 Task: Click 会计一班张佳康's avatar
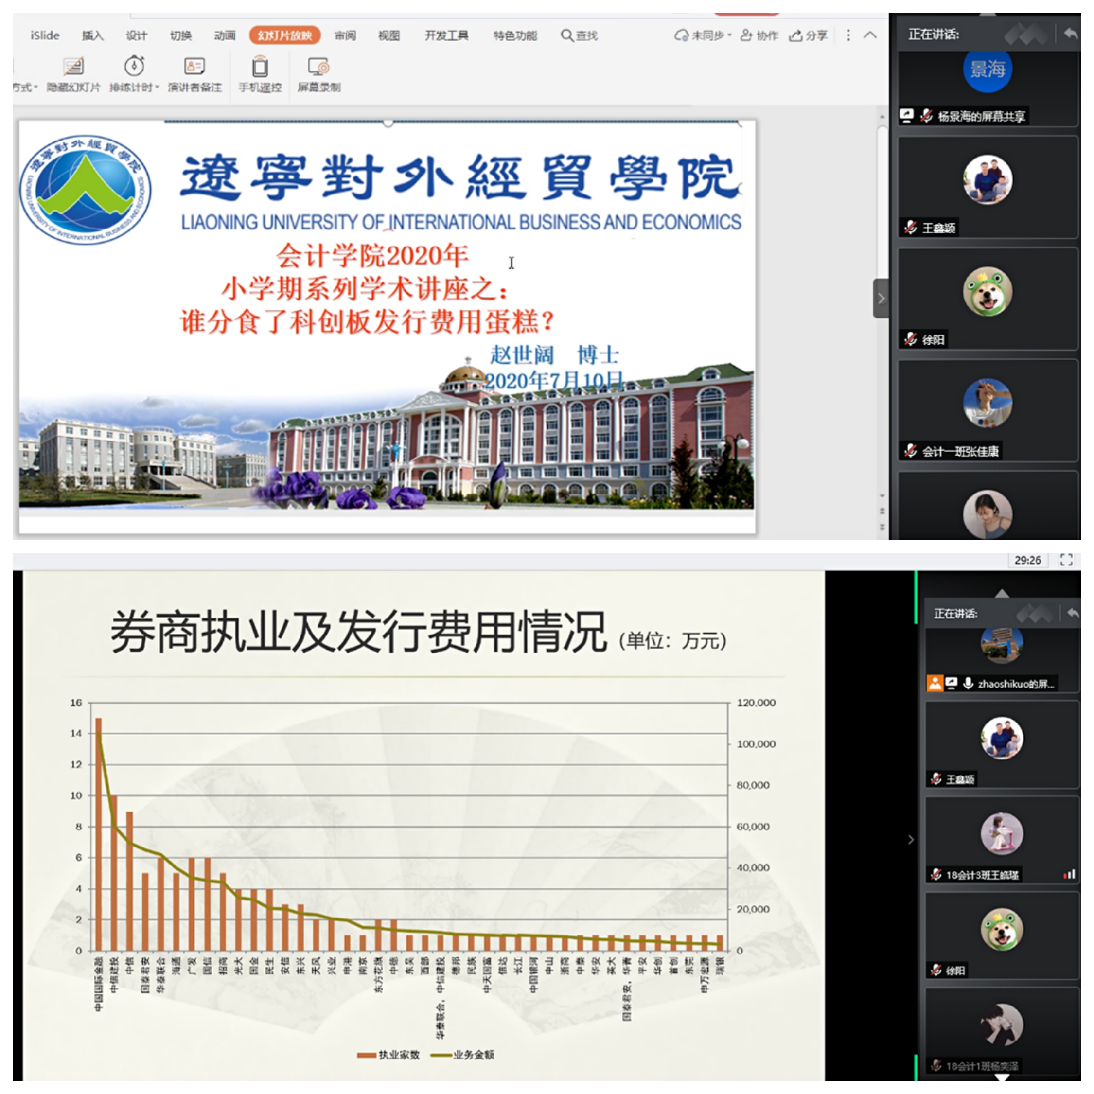coord(988,403)
